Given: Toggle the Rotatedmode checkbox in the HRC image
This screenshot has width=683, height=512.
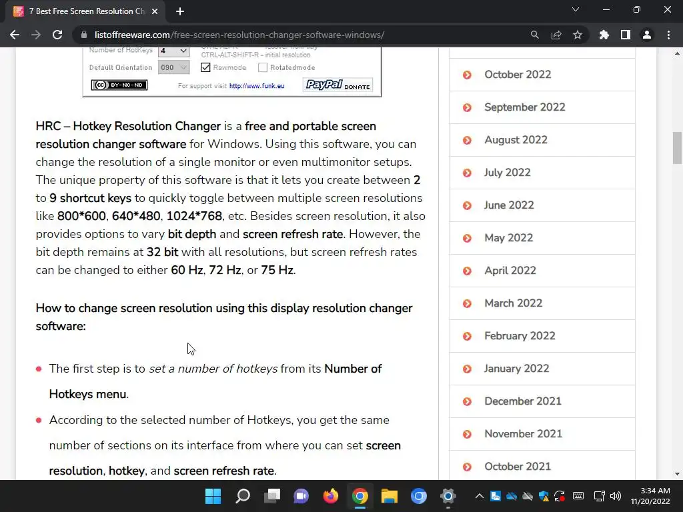Looking at the screenshot, I should tap(263, 67).
